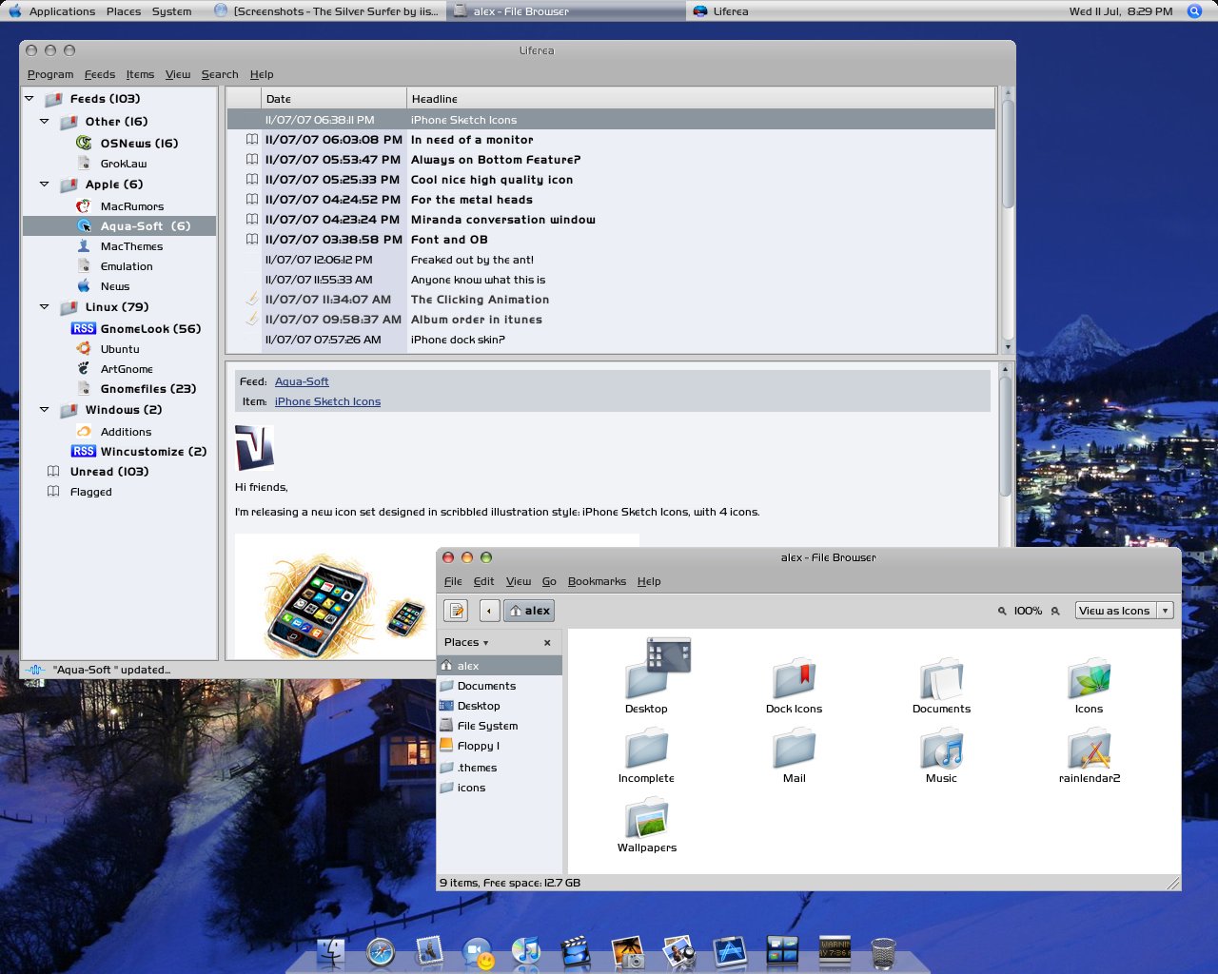Follow the Aqua-Soft feed link

[302, 381]
